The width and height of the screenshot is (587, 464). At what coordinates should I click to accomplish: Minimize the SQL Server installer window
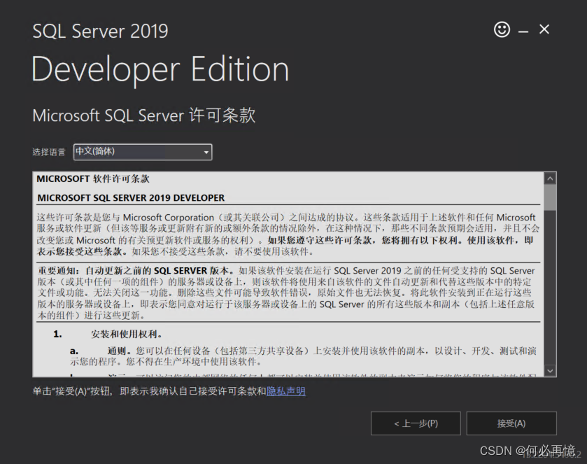(523, 32)
